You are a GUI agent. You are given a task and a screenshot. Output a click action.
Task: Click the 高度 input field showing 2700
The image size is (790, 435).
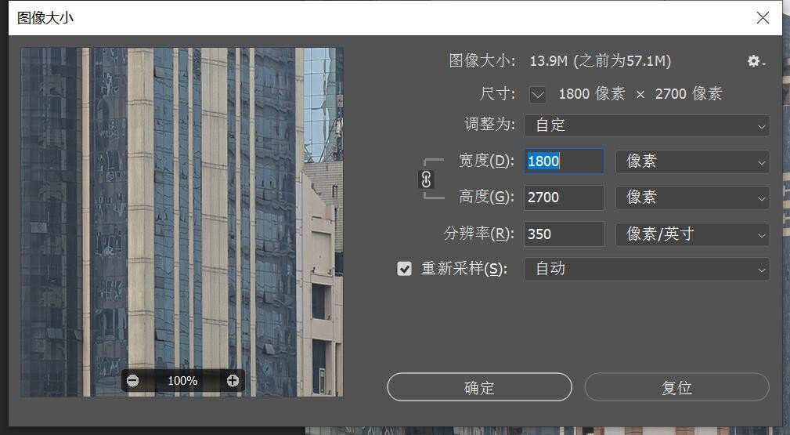pos(564,198)
